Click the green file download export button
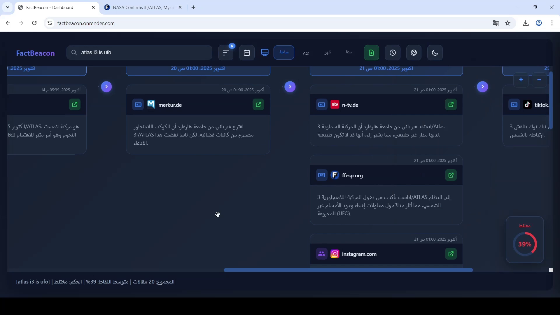Image resolution: width=560 pixels, height=315 pixels. coord(371,53)
